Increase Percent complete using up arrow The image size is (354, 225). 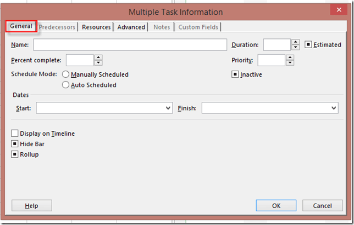coord(98,57)
